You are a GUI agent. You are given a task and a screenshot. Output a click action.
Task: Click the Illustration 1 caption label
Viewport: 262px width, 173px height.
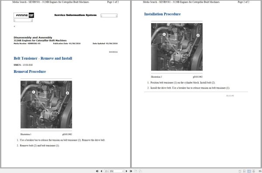tap(26, 134)
